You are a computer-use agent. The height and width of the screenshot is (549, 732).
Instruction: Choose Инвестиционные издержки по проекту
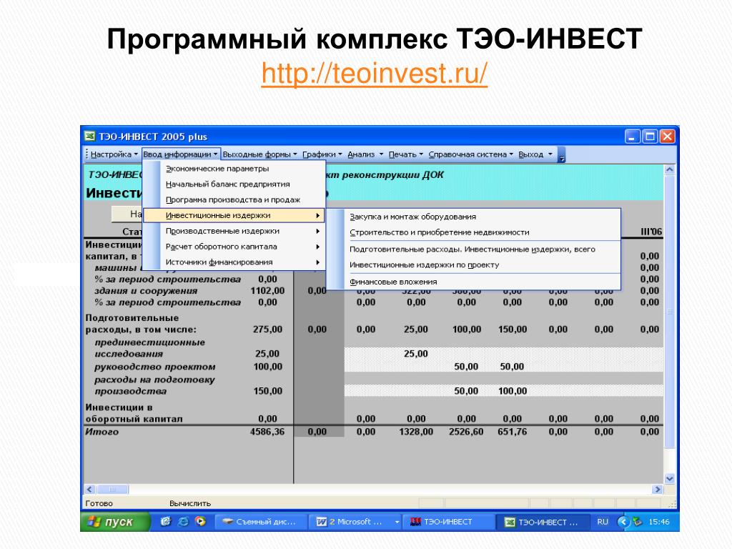click(473, 264)
